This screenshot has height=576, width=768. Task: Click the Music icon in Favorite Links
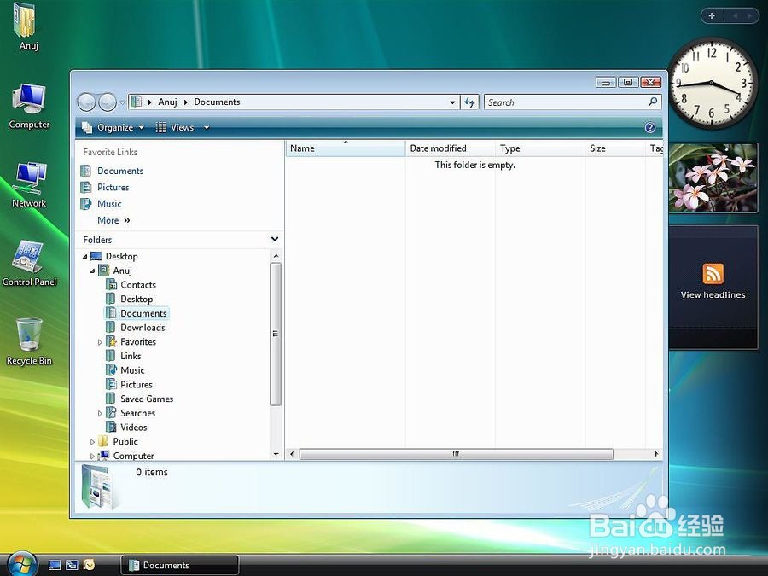[x=85, y=204]
